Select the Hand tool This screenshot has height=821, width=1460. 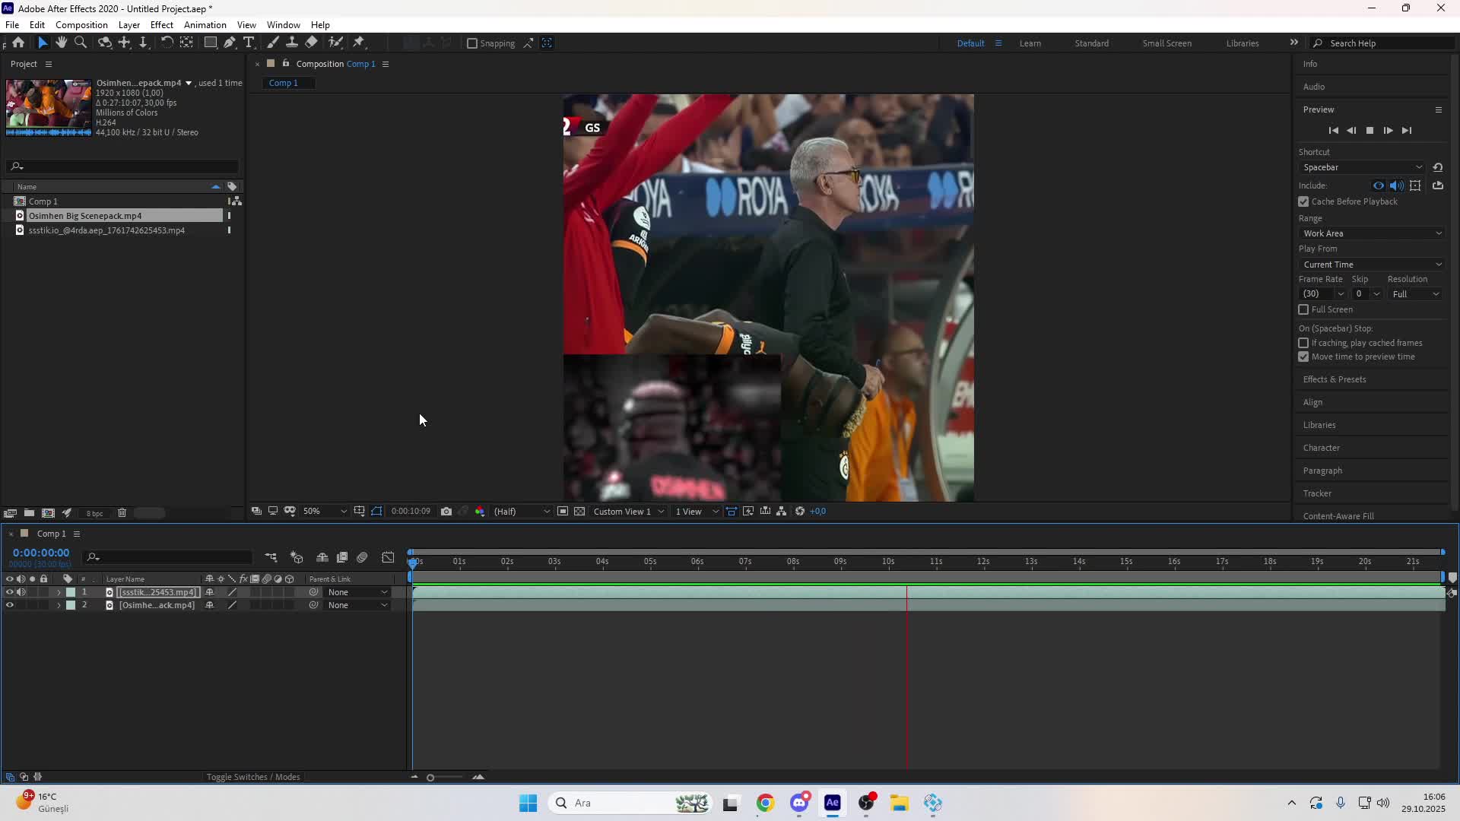coord(61,43)
